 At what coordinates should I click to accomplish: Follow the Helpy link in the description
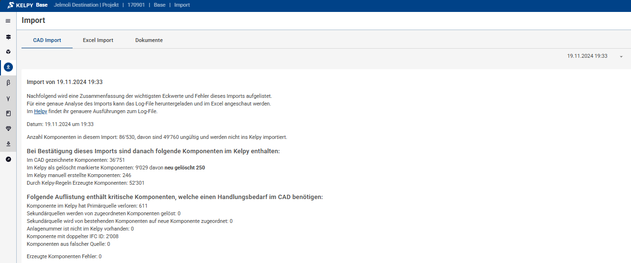coord(41,112)
